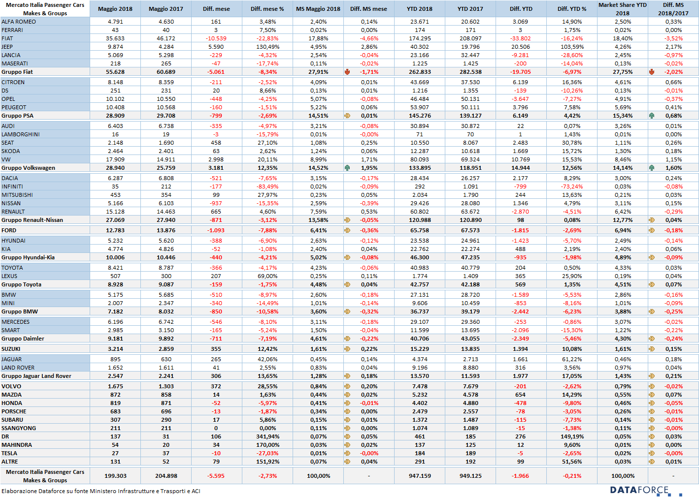
Task: Select the MS Maggio 2018 column header
Action: click(x=318, y=9)
